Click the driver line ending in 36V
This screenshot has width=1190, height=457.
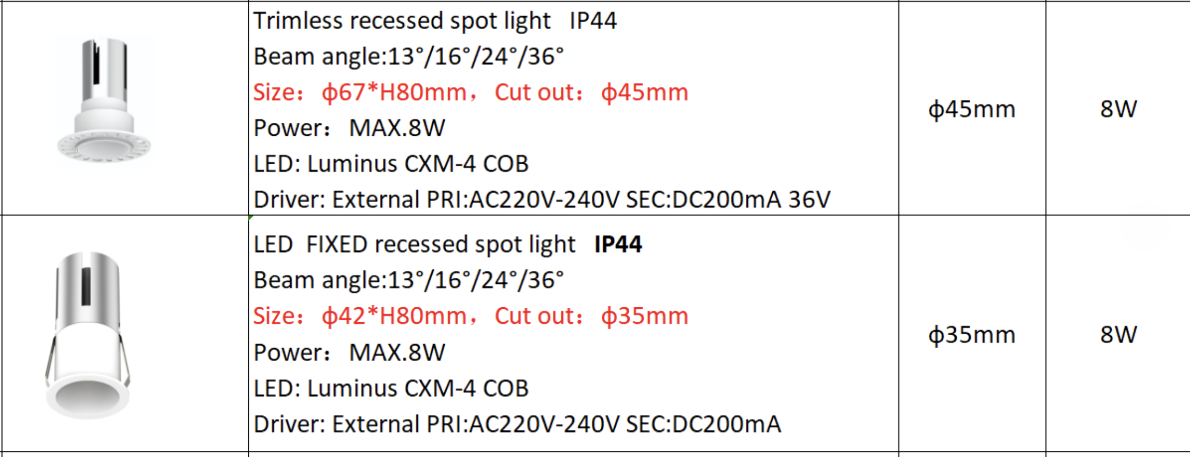pyautogui.click(x=542, y=199)
